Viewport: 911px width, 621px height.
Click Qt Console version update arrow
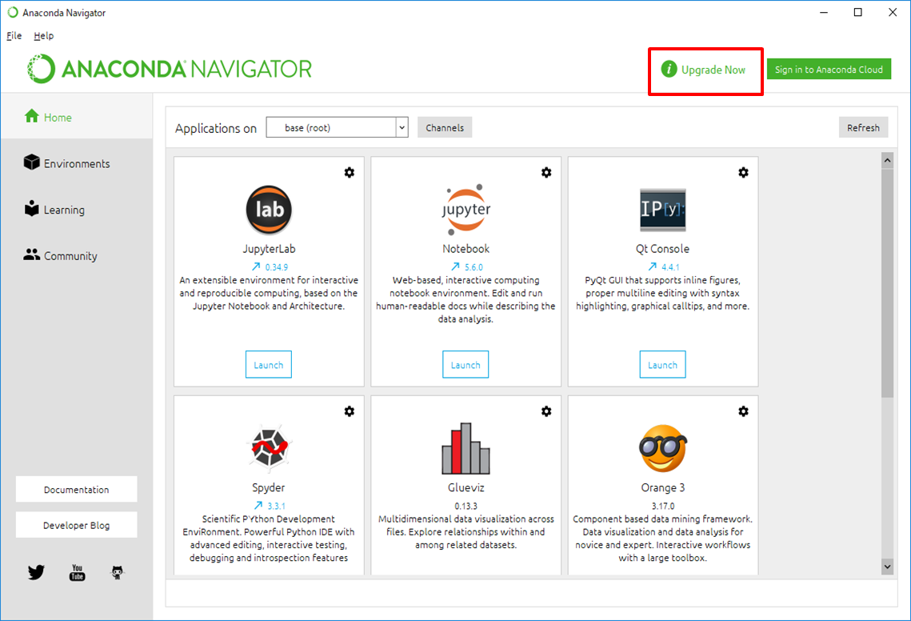(653, 266)
